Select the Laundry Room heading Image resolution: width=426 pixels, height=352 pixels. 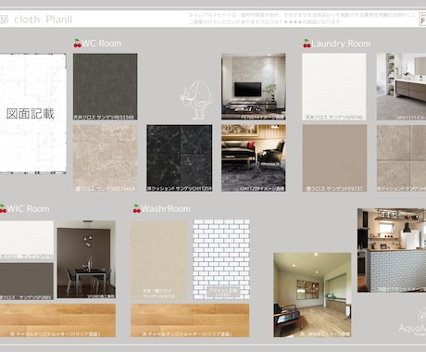click(341, 44)
